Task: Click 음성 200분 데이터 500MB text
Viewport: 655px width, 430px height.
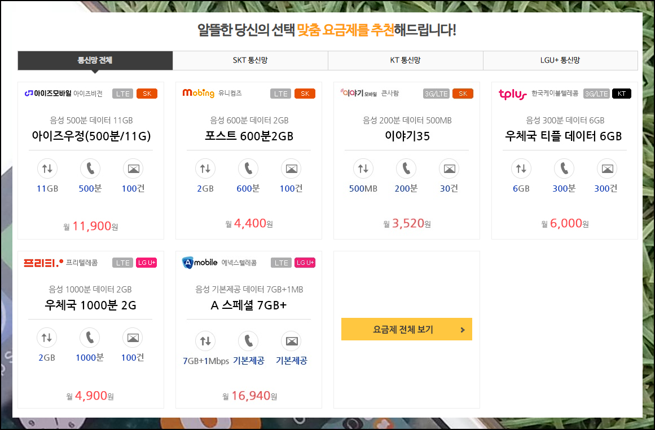Action: [x=407, y=120]
